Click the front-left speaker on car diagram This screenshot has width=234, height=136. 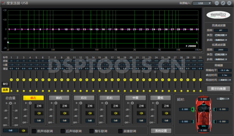tap(192, 109)
